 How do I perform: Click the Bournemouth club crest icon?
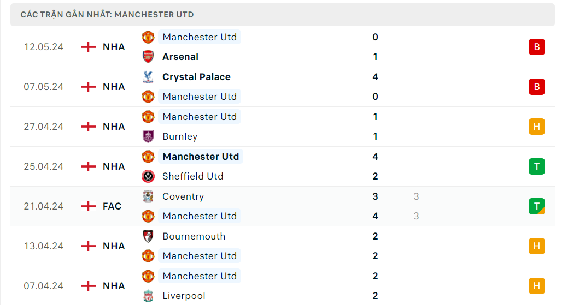tap(148, 236)
